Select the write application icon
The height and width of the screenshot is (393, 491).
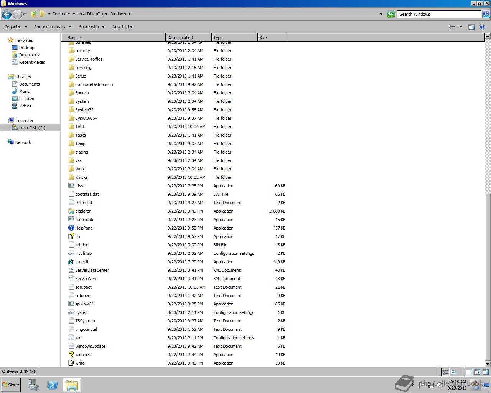71,363
